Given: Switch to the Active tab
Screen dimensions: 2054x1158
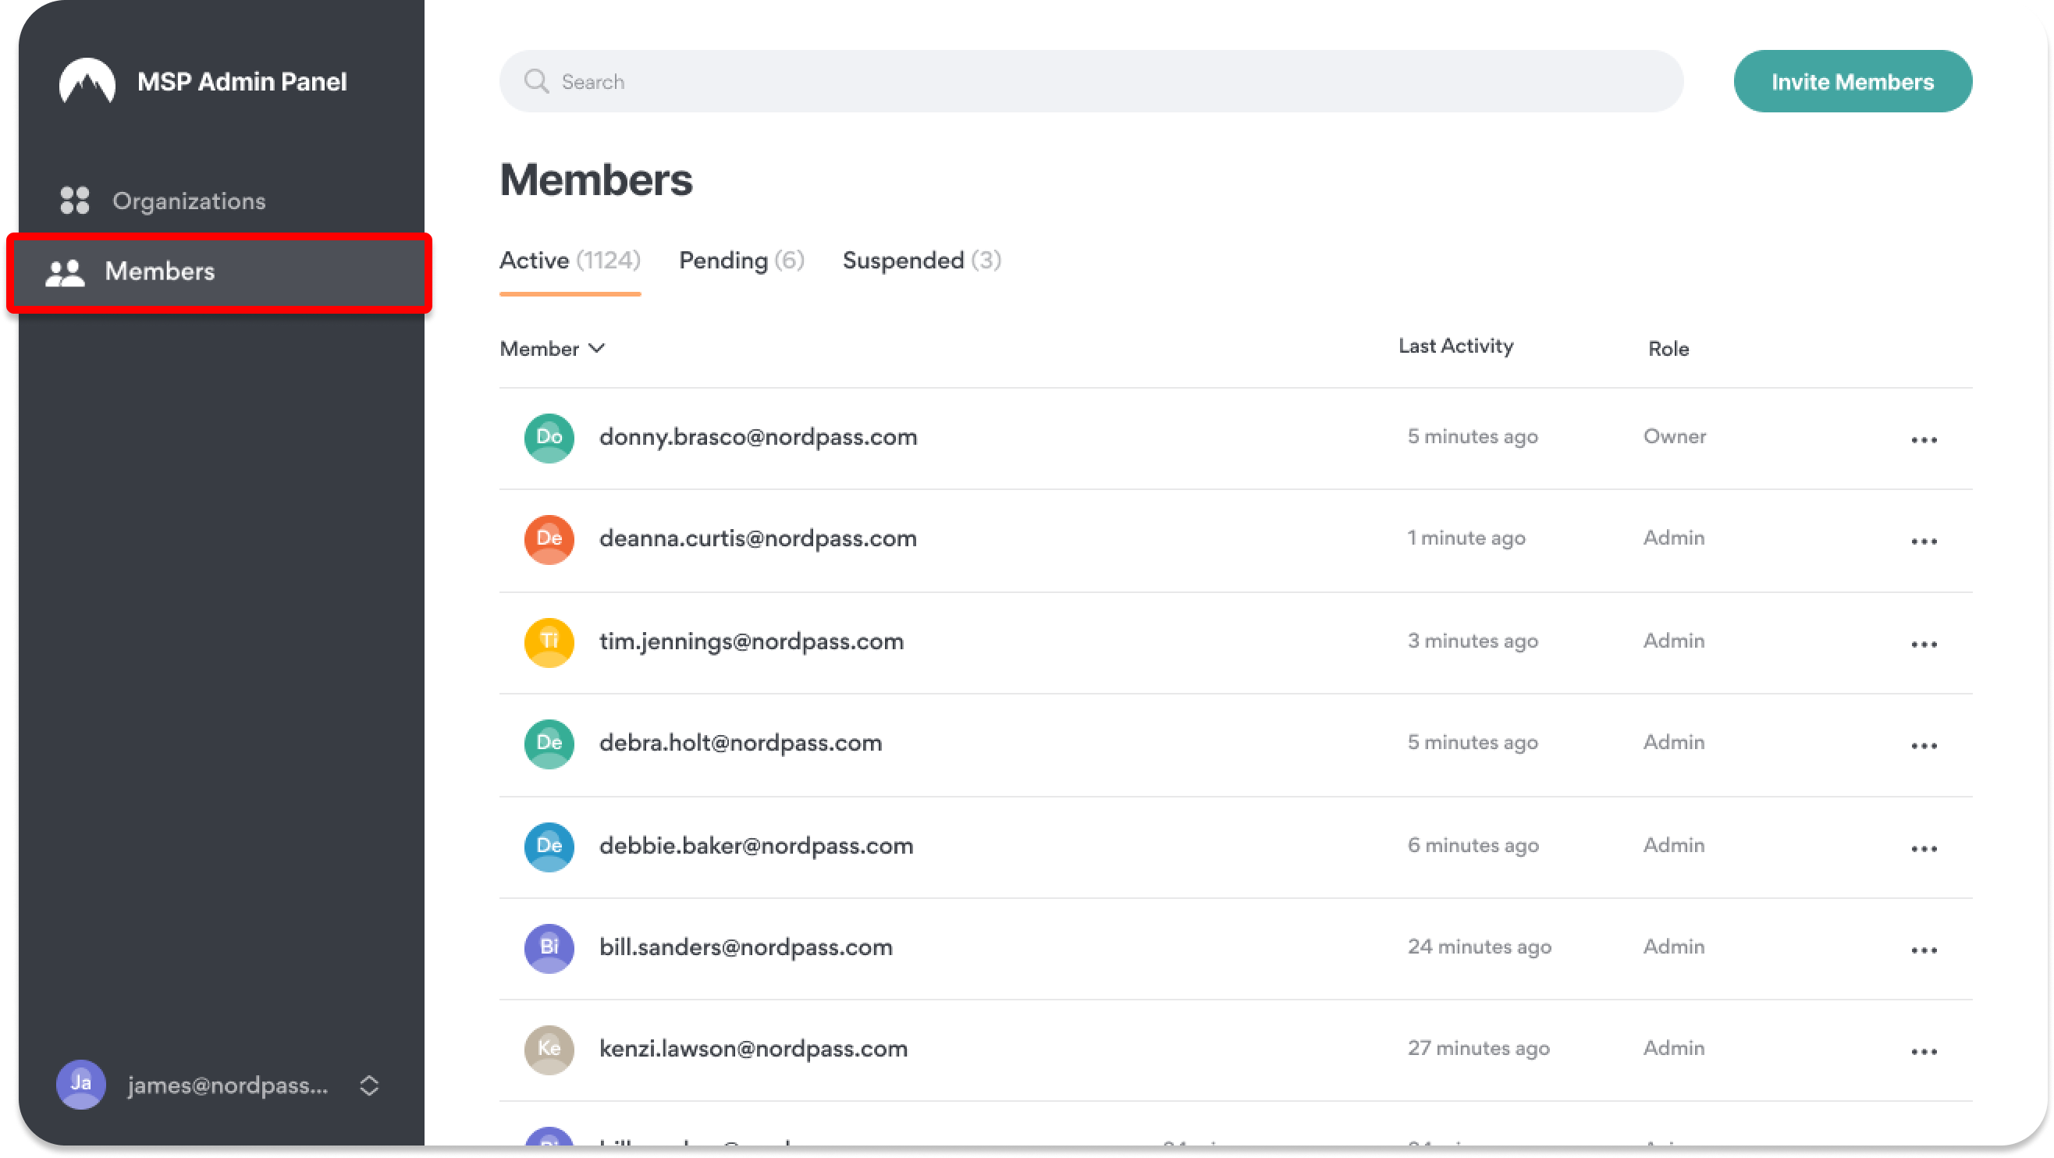Looking at the screenshot, I should click(x=570, y=261).
